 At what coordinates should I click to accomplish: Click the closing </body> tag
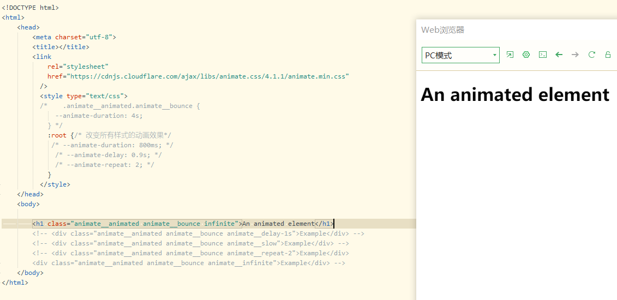31,273
